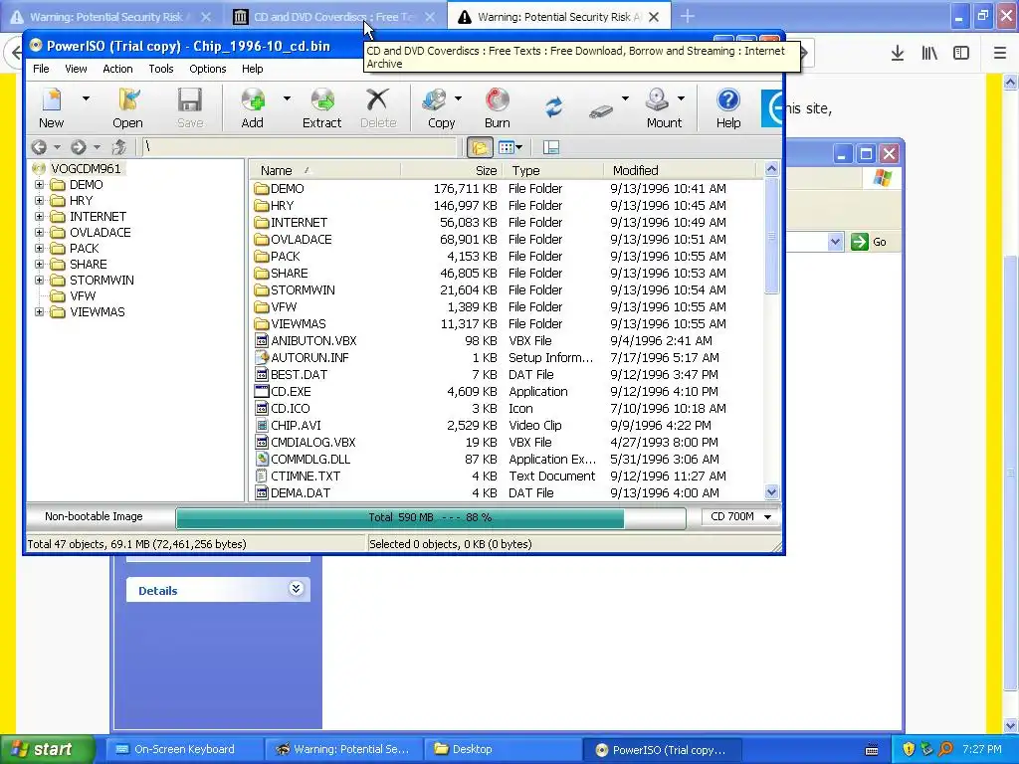Open the New button dropdown arrow

coord(86,98)
